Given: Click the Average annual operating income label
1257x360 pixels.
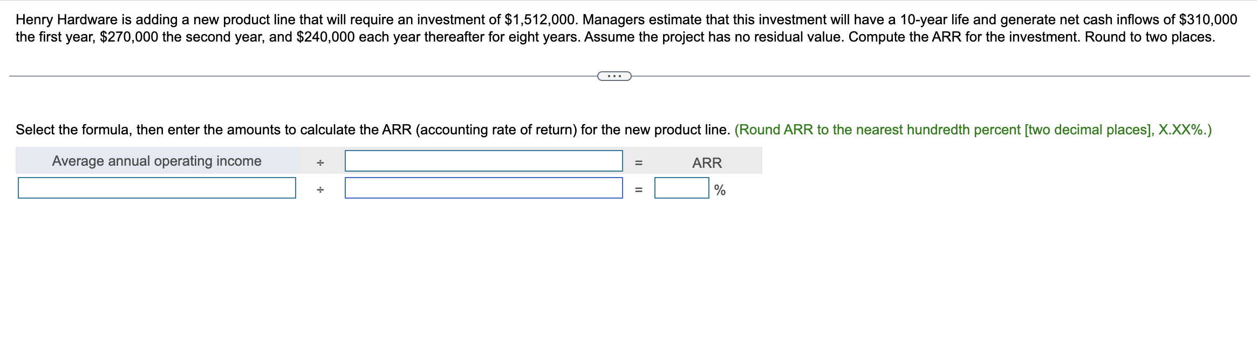Looking at the screenshot, I should point(156,161).
